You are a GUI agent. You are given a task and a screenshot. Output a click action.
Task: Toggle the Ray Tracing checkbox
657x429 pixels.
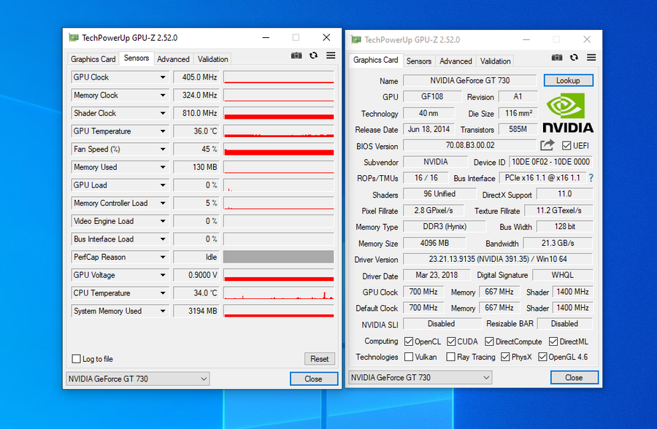pyautogui.click(x=451, y=357)
